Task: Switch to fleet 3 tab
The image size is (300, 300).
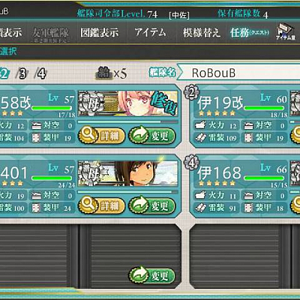Action: (x=22, y=73)
